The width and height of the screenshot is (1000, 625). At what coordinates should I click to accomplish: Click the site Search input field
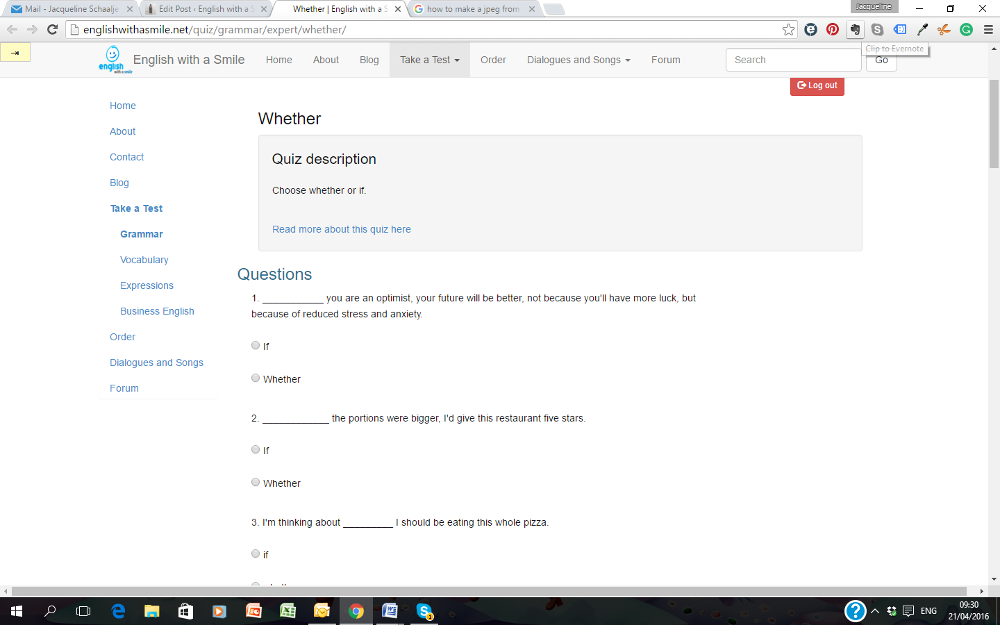point(793,60)
